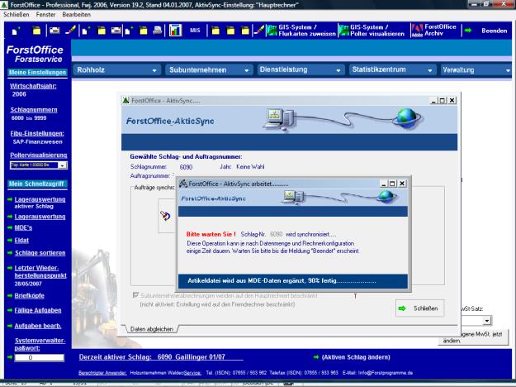This screenshot has height=387, width=516.
Task: Click the green arrow before Aktiven Schlag ändern
Action: 316,357
